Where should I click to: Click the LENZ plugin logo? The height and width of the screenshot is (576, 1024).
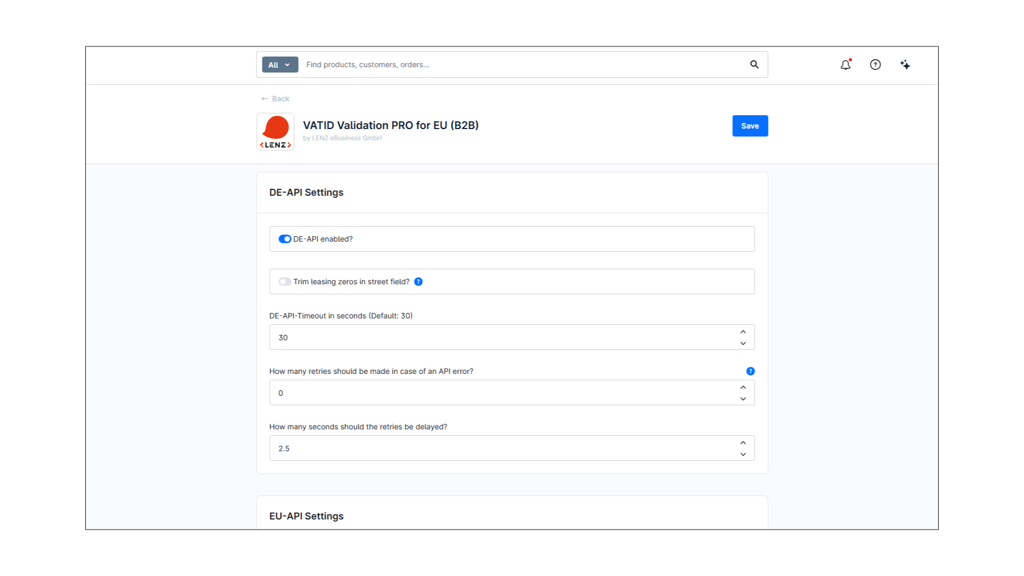coord(275,132)
